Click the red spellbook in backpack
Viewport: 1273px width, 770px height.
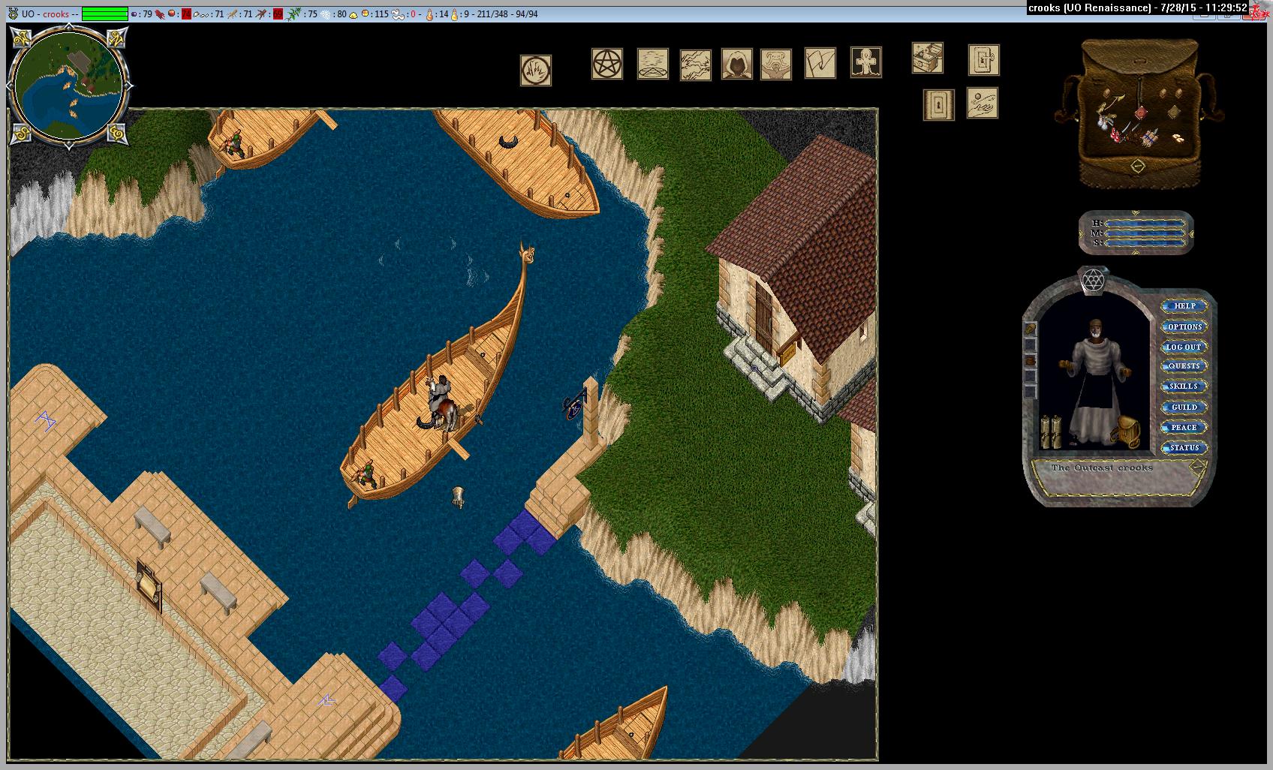pos(1140,113)
